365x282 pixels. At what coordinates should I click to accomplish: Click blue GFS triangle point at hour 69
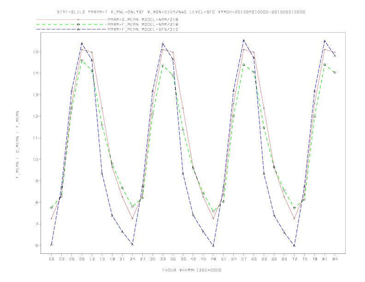[x=284, y=232]
